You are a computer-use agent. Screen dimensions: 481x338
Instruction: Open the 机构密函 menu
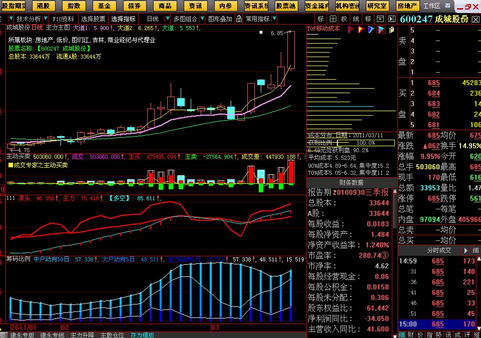click(x=347, y=6)
